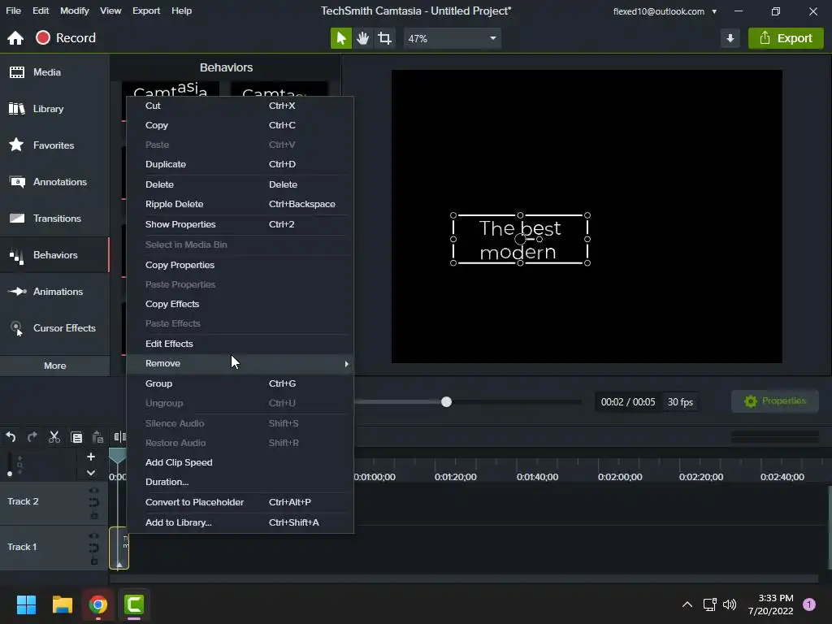Expand More tools list
Image resolution: width=832 pixels, height=624 pixels.
[54, 366]
